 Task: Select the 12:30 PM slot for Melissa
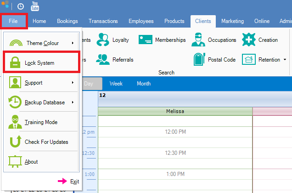pos(175,153)
